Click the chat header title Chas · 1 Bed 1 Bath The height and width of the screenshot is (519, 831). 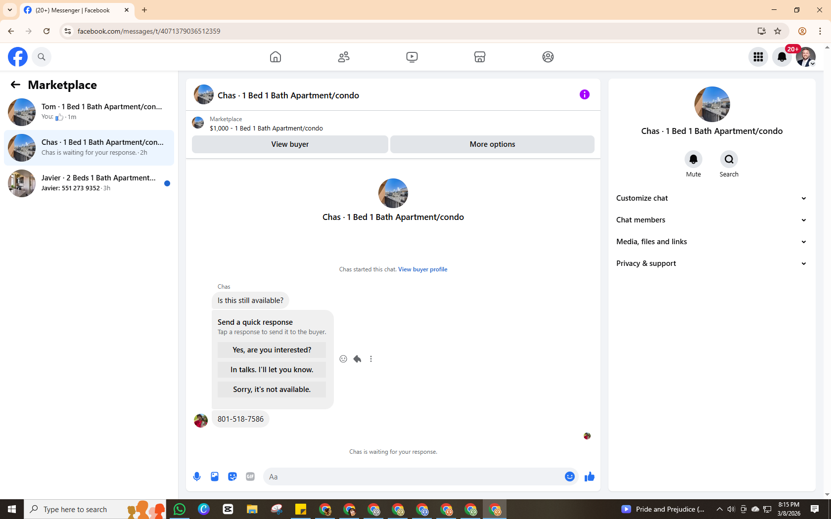(288, 95)
